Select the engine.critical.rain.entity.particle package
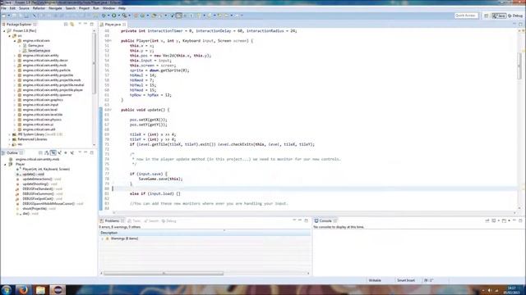Image resolution: width=526 pixels, height=295 pixels. (47, 70)
